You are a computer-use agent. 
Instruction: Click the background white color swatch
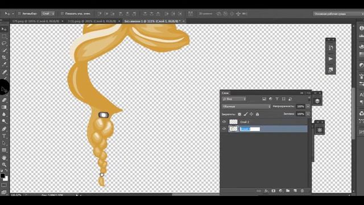pos(6,179)
